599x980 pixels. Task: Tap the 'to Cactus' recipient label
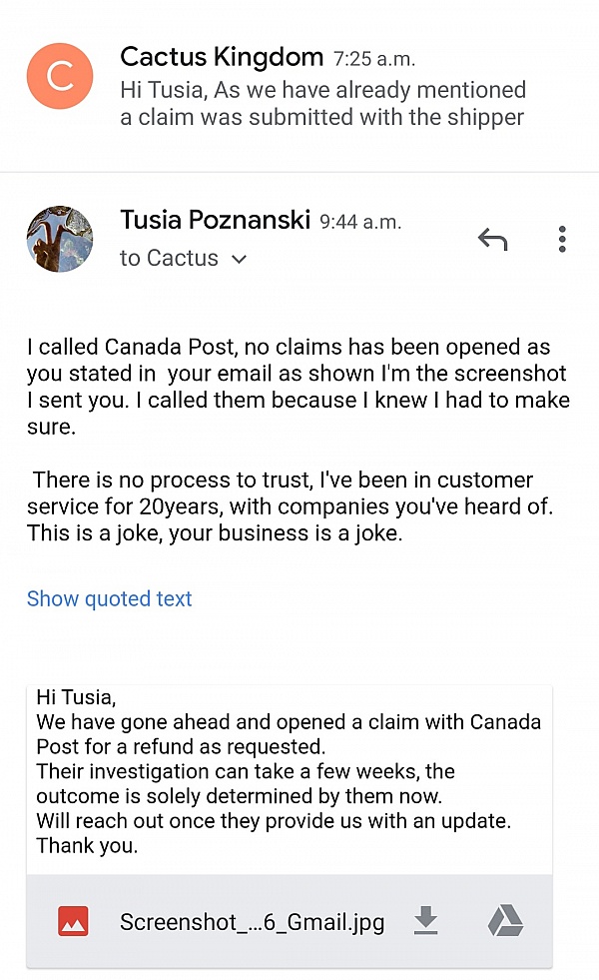pos(169,259)
